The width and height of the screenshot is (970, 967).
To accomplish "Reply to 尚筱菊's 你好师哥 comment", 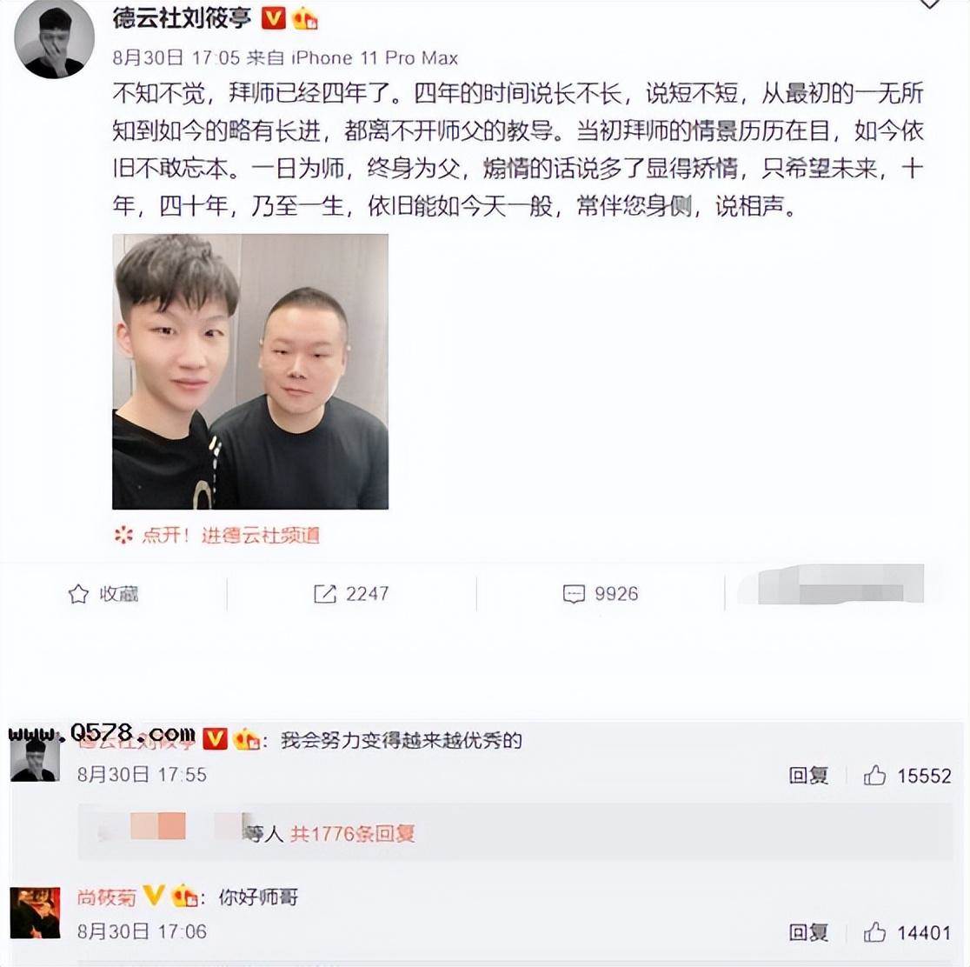I will coord(808,931).
